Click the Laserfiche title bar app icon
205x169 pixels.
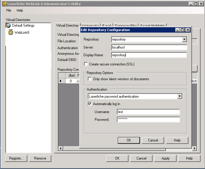[x=4, y=4]
